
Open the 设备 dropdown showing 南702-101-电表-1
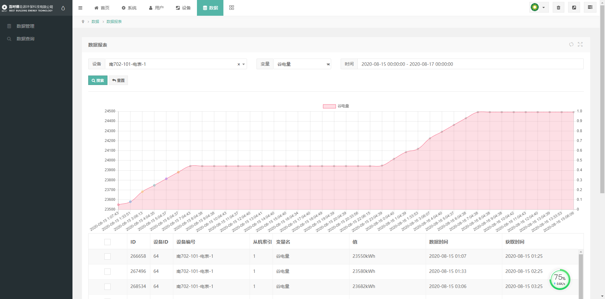[176, 64]
